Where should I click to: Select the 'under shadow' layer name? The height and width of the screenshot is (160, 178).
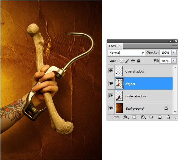point(136,96)
